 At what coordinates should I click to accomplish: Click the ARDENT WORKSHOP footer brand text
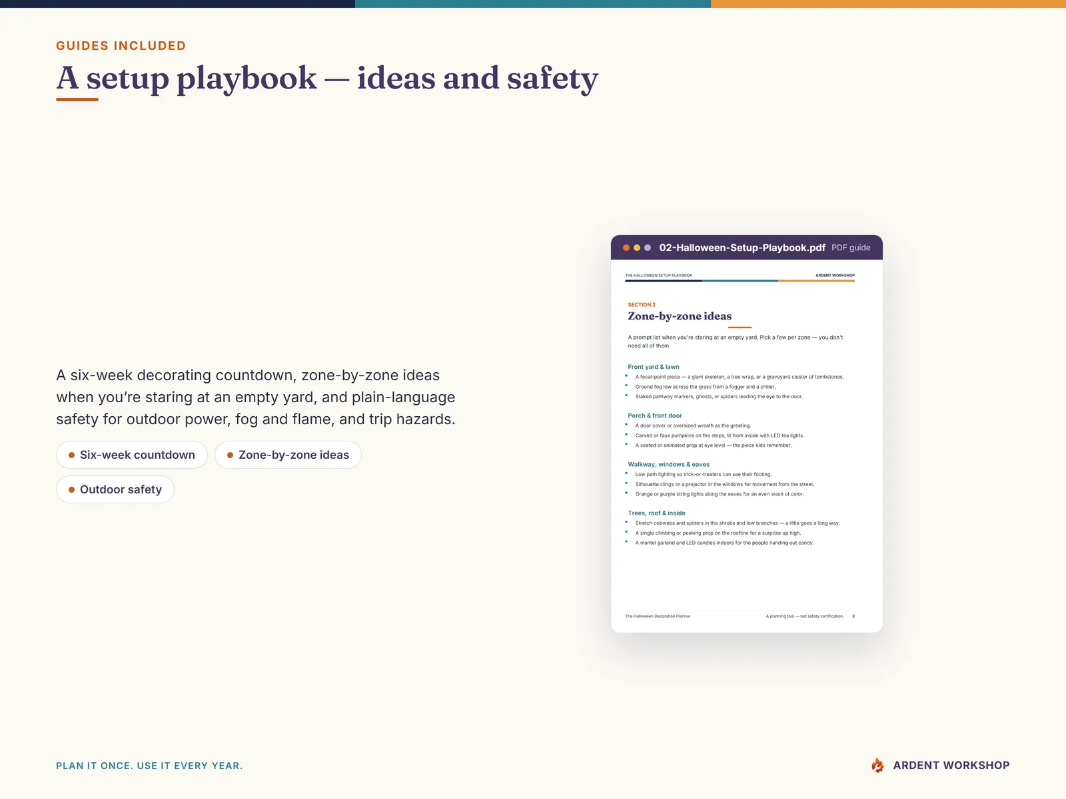click(951, 766)
